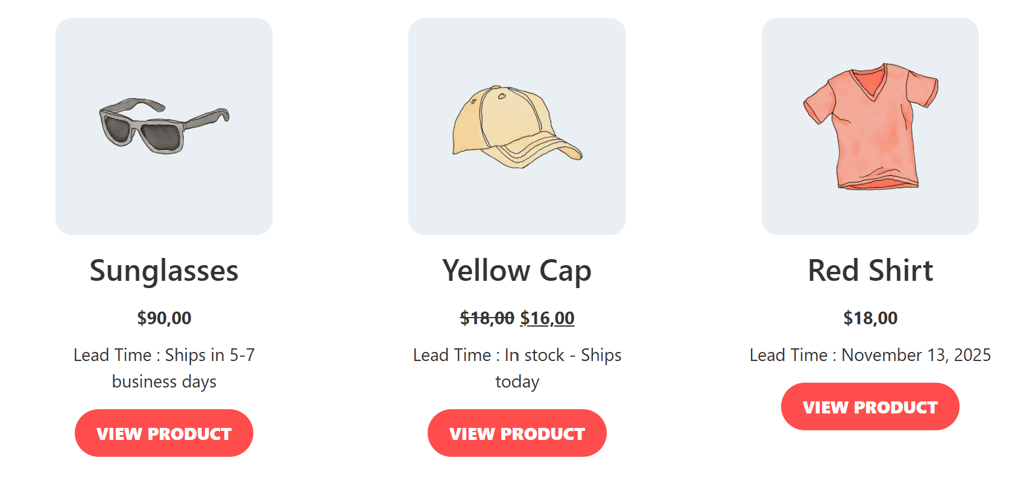Click the 'Ships today' text under Yellow Cap
The width and height of the screenshot is (1035, 499).
pos(517,381)
